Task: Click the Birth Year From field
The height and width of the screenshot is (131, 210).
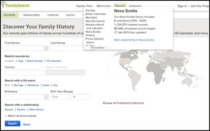Action: tap(60, 97)
